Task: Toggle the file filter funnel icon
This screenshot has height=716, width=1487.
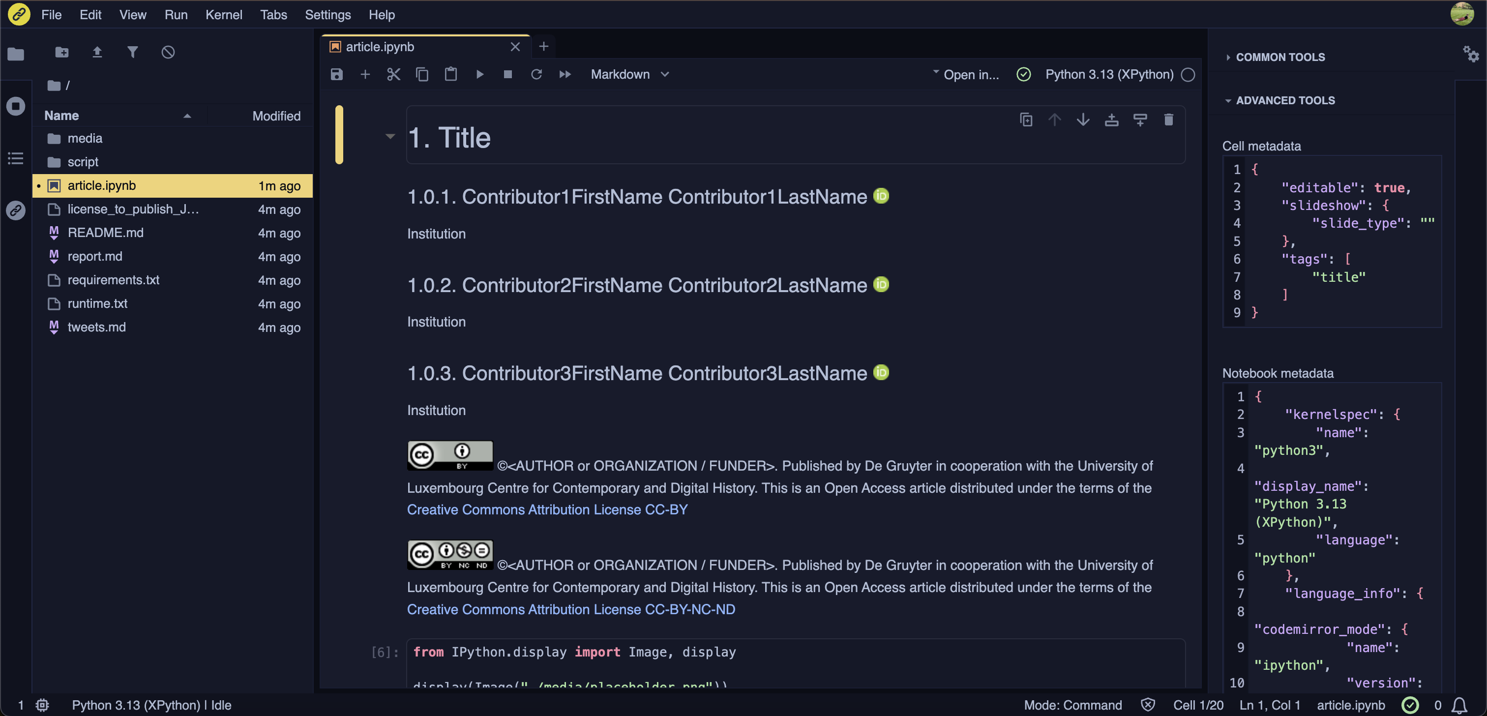Action: (x=133, y=53)
